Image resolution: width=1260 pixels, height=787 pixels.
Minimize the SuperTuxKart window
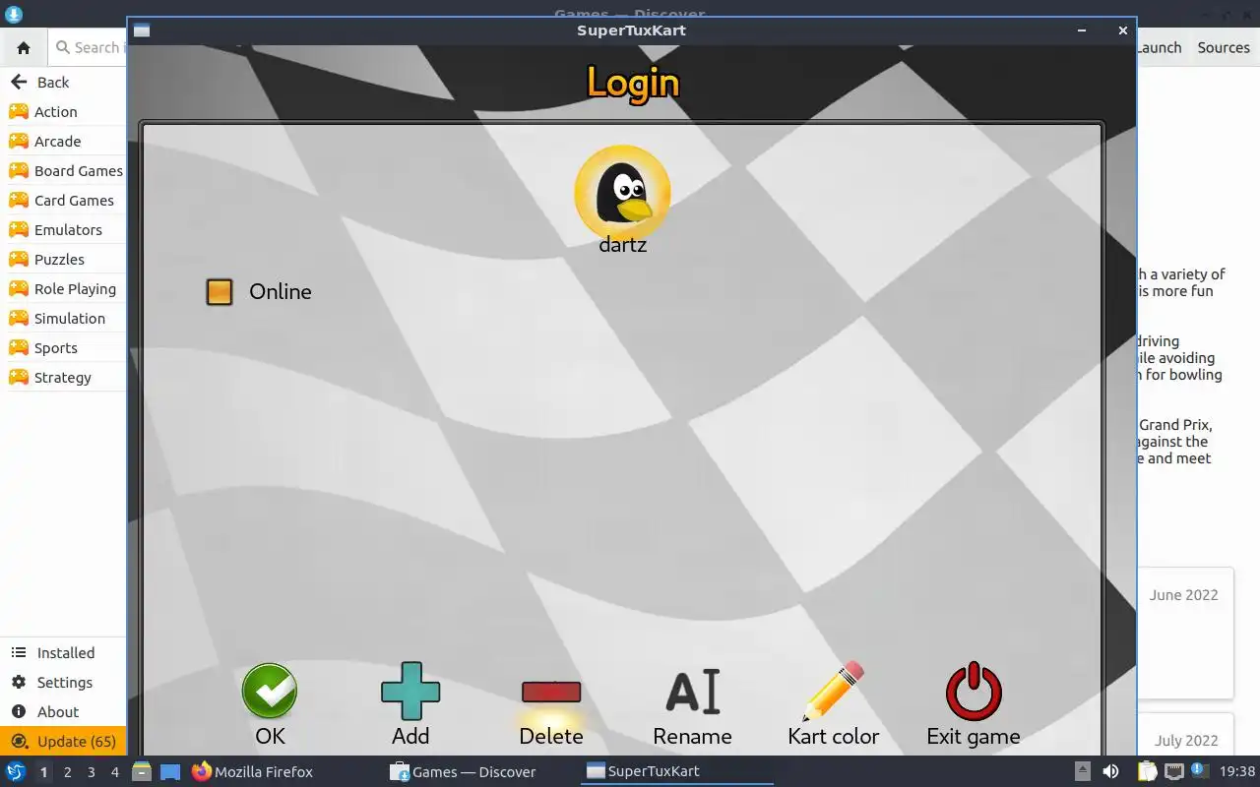pos(1083,30)
